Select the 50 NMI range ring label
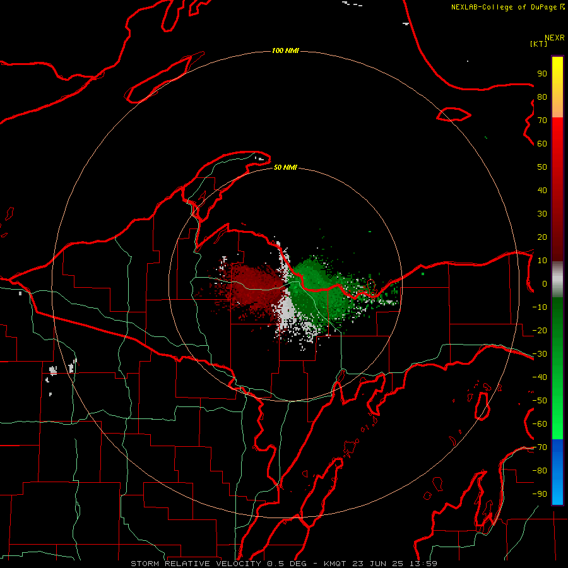The height and width of the screenshot is (568, 568). click(x=285, y=167)
